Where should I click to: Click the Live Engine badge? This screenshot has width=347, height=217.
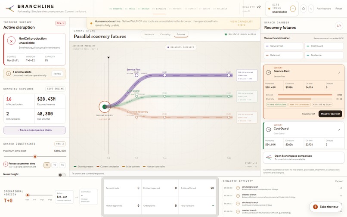coord(56,89)
